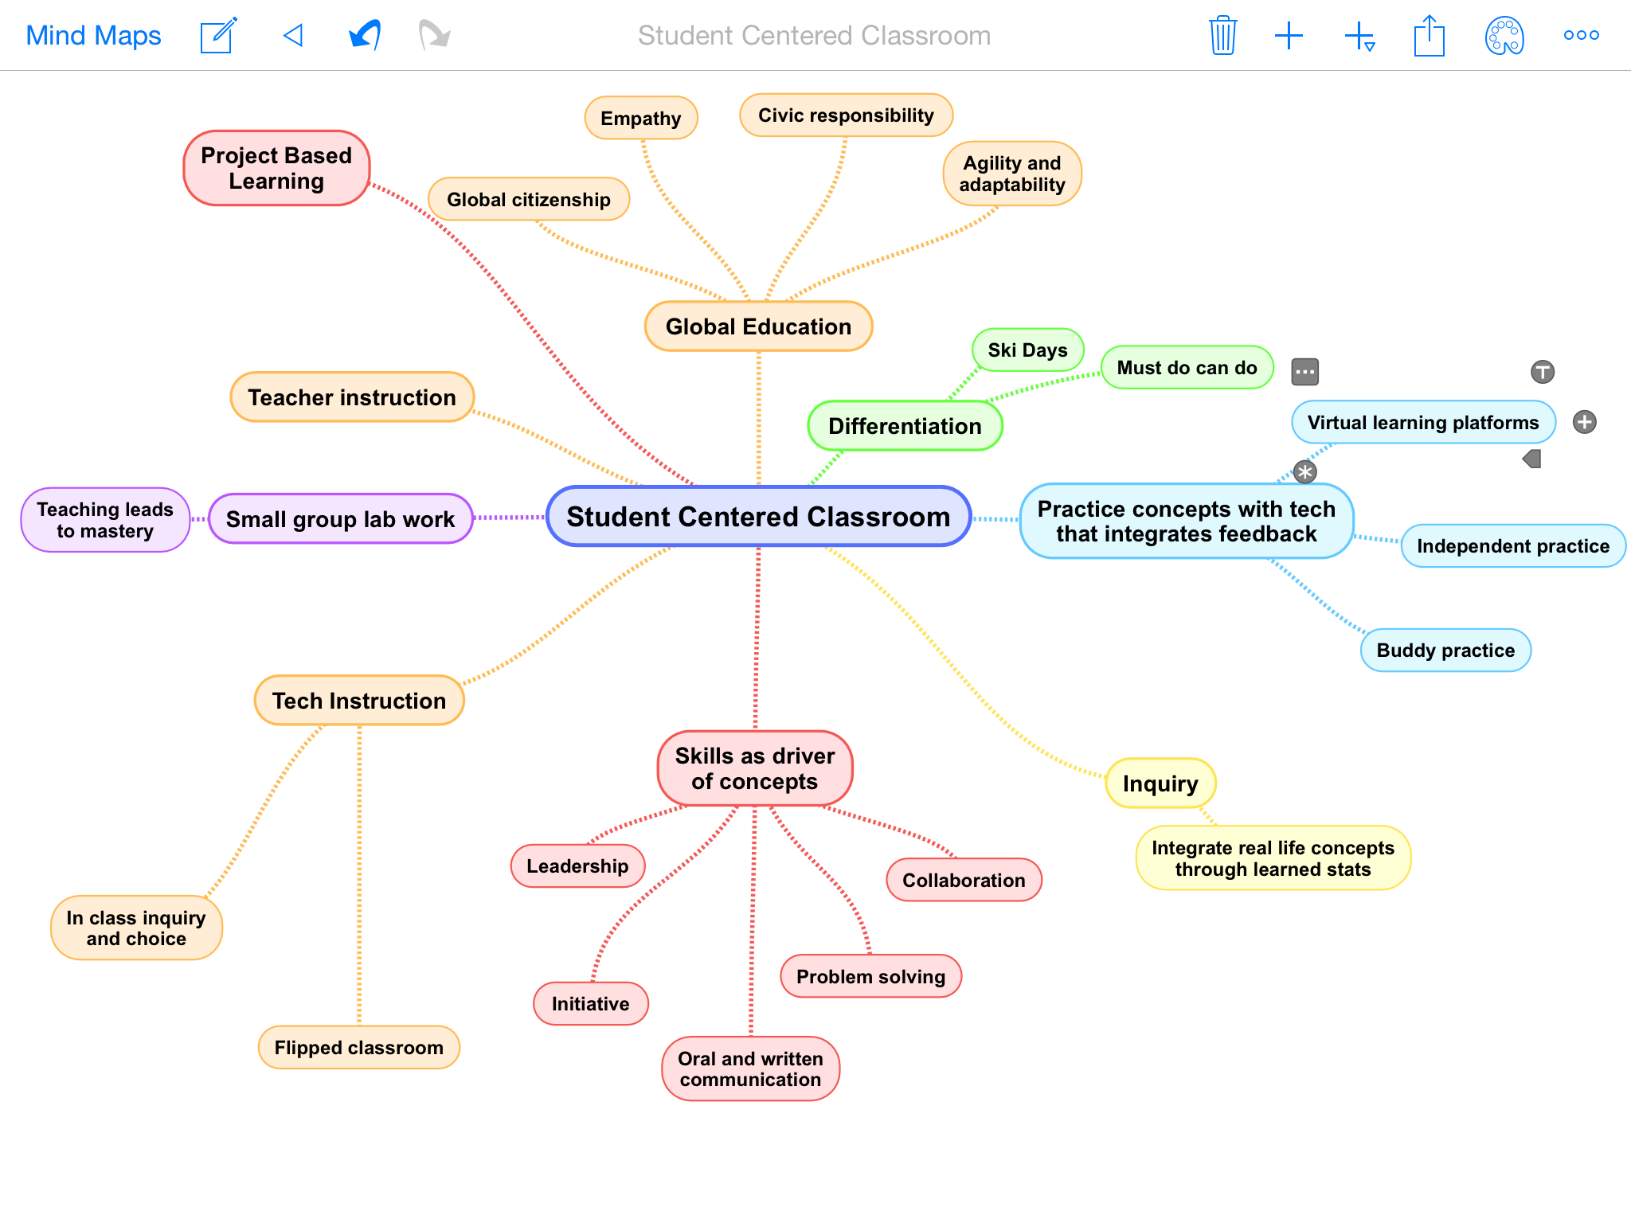Select Integrate real life concepts node

[1273, 858]
